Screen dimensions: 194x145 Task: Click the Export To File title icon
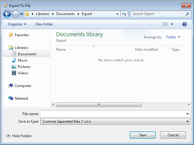[x=5, y=5]
